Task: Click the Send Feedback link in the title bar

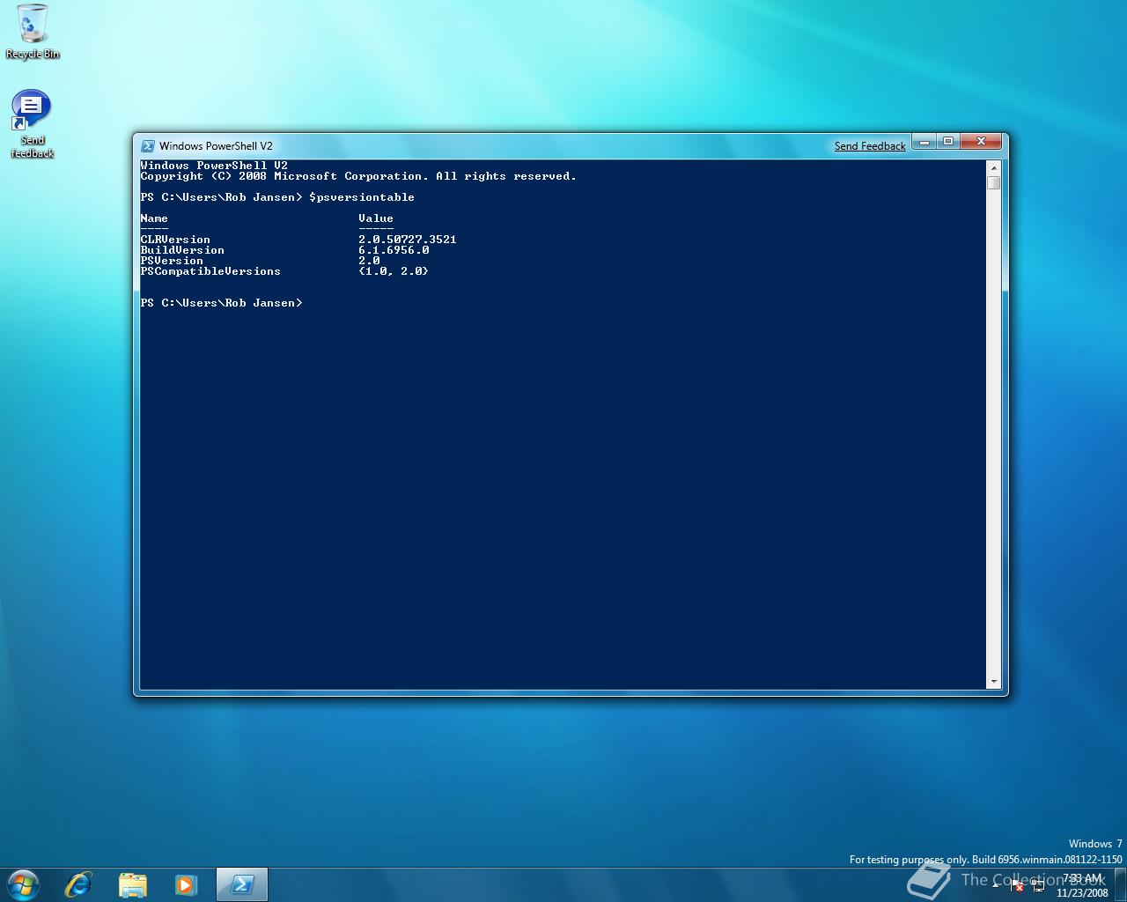Action: pos(870,146)
